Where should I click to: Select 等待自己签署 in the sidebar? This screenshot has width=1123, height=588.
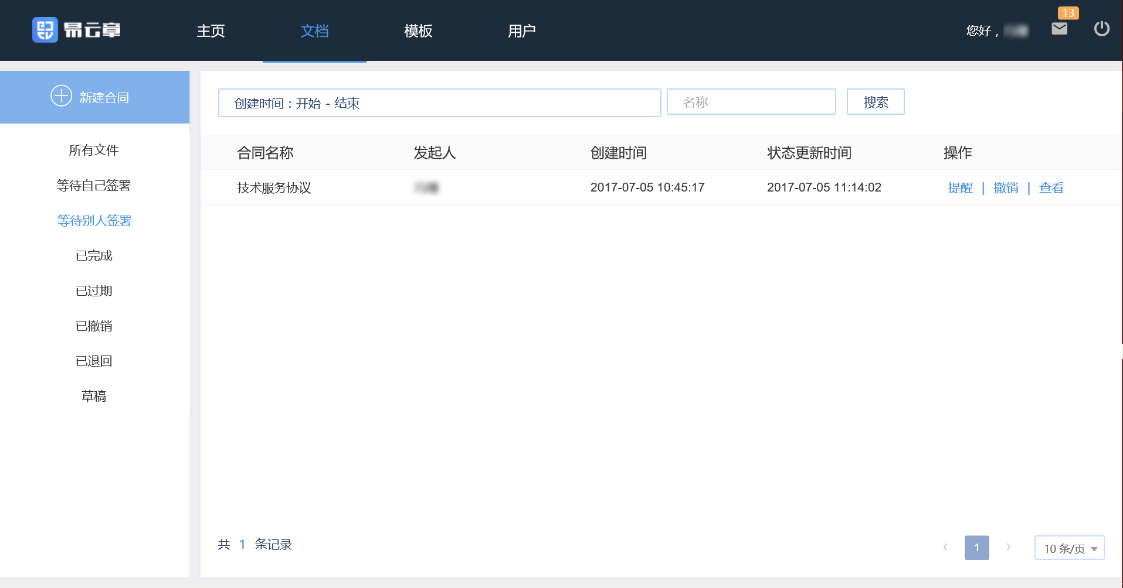(94, 186)
